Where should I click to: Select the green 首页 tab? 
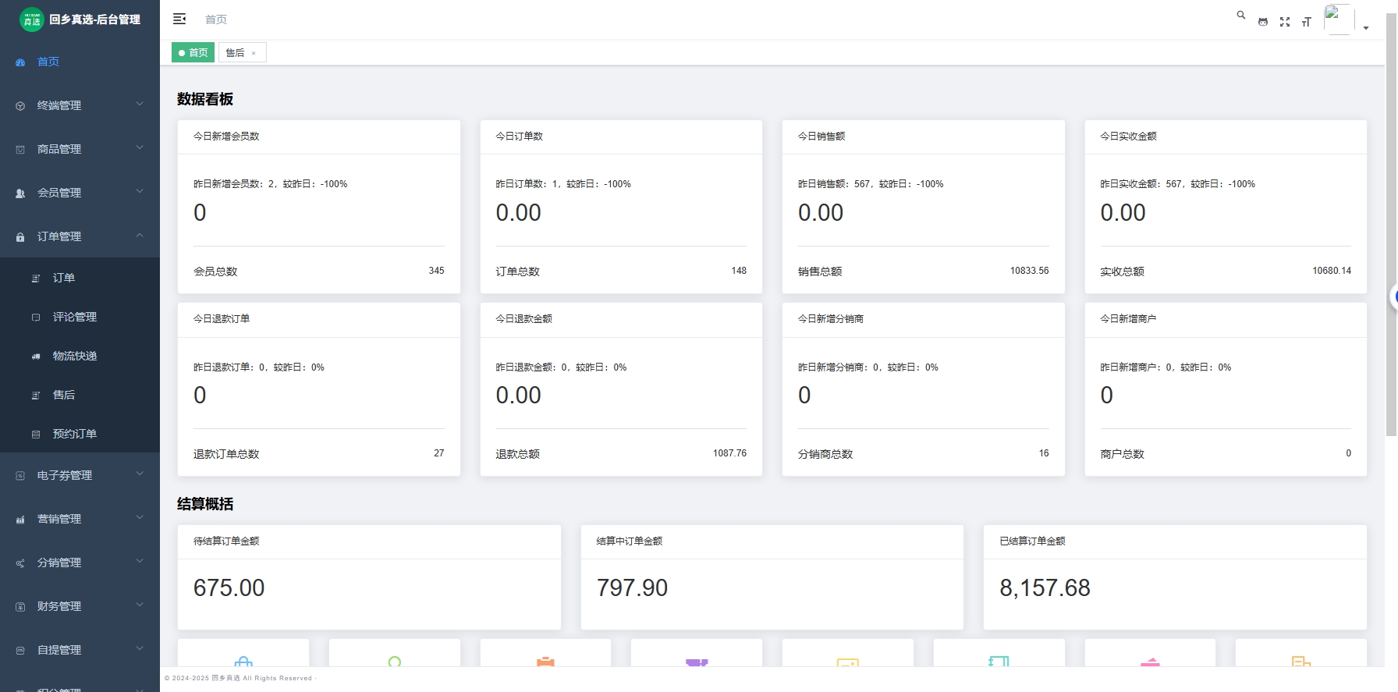tap(193, 53)
